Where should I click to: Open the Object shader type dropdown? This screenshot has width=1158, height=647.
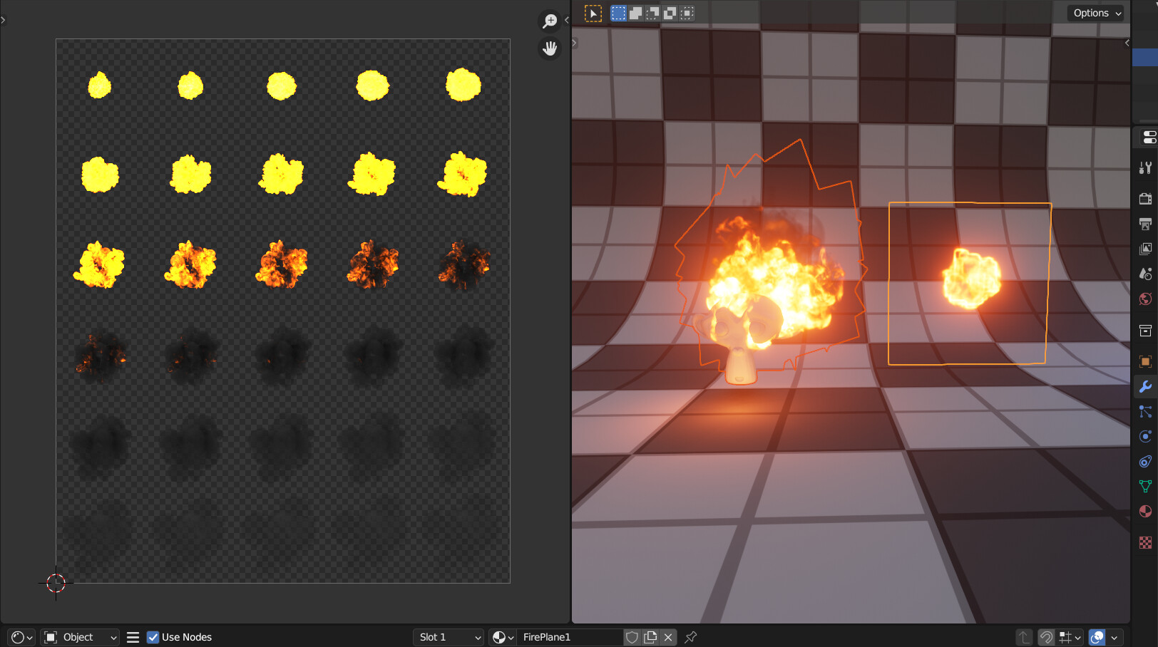79,637
